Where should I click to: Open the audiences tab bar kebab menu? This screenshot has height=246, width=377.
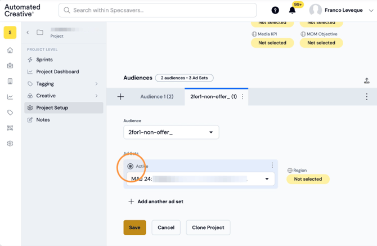367,97
